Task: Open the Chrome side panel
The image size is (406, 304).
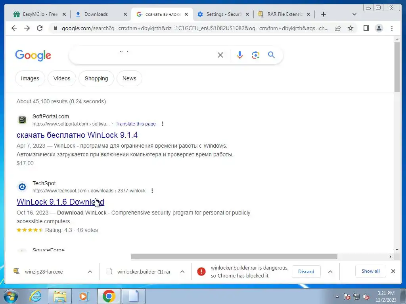Action: click(366, 28)
